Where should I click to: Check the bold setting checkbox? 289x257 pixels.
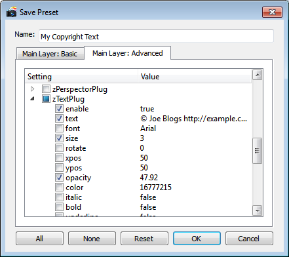click(x=59, y=207)
